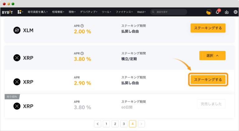This screenshot has width=239, height=131.
Task: Open the Web3 menu
Action: [x=141, y=12]
